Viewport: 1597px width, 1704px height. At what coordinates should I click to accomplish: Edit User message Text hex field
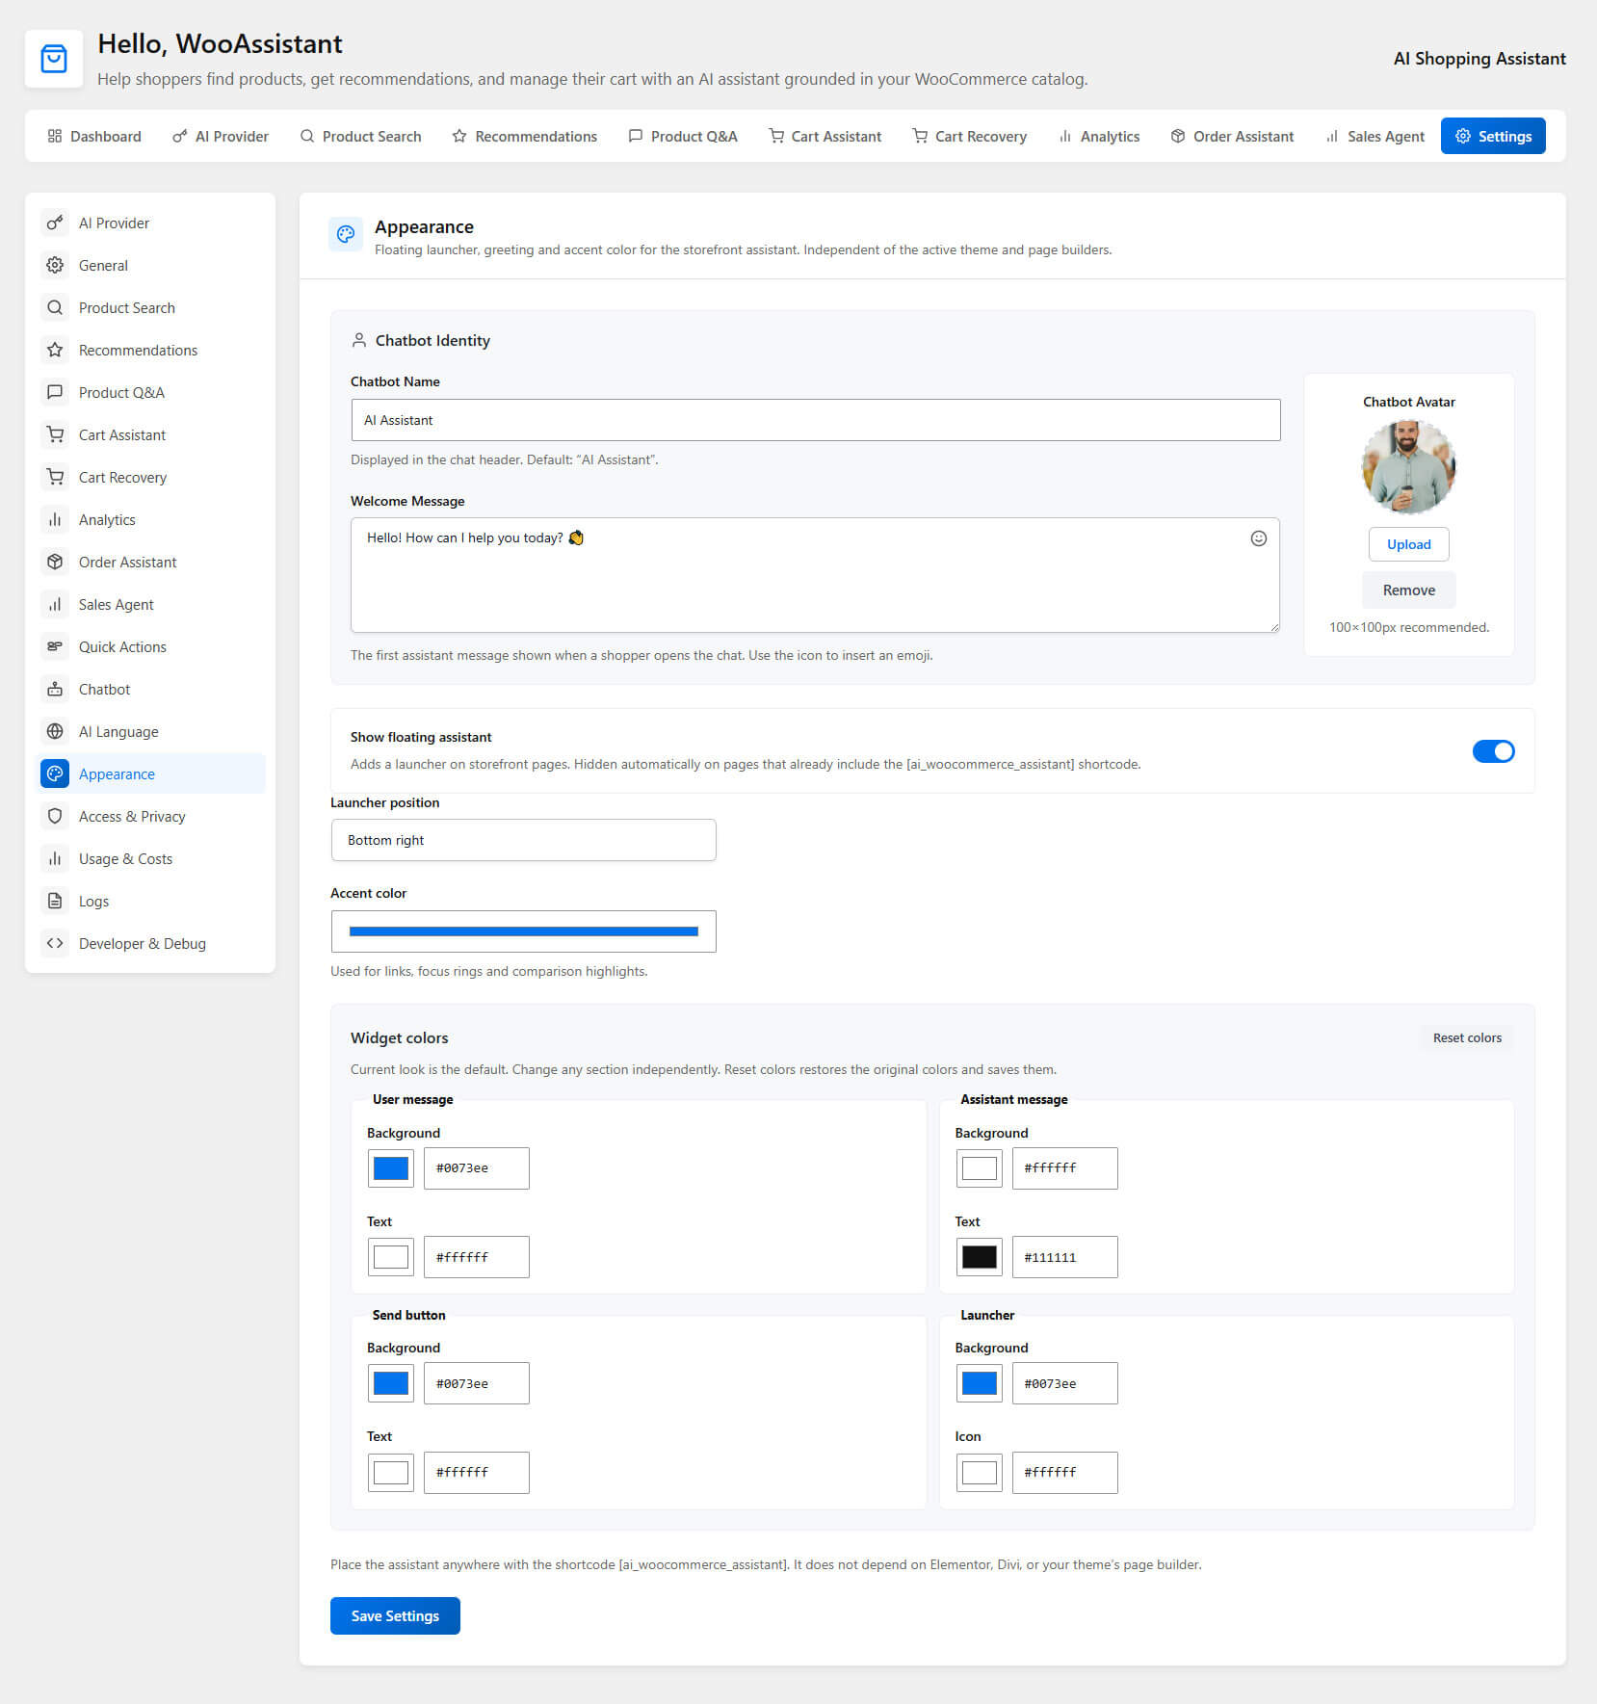477,1257
